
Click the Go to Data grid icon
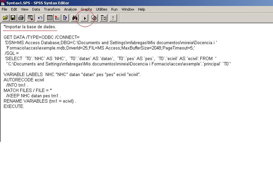[x=50, y=18]
